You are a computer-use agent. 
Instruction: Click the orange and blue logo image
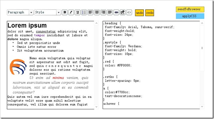tap(18, 67)
